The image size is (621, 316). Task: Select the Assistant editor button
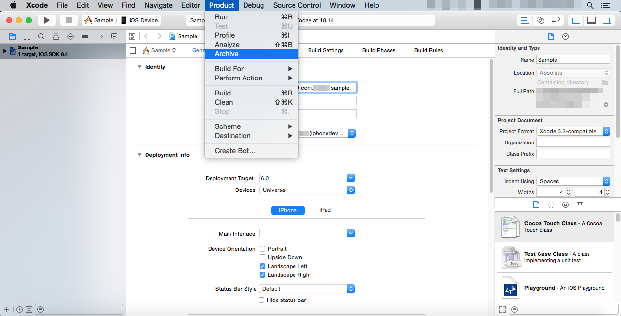pos(540,20)
